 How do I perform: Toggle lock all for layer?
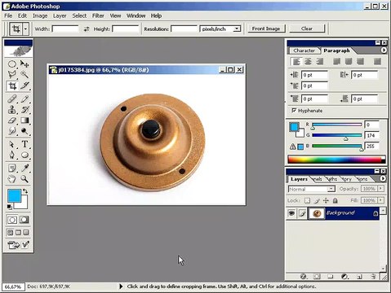(x=335, y=201)
